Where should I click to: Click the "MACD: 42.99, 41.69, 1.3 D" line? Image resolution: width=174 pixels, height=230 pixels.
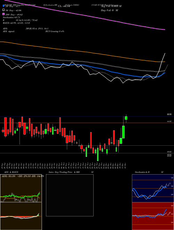click(x=16, y=23)
